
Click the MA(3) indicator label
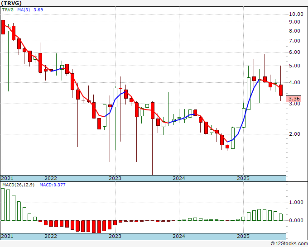24,10
